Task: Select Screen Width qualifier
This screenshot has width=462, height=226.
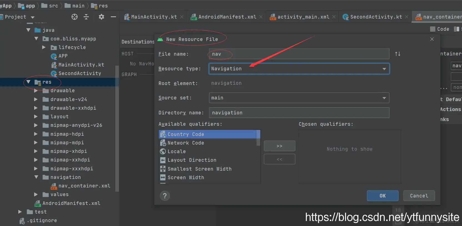Action: tap(208, 178)
